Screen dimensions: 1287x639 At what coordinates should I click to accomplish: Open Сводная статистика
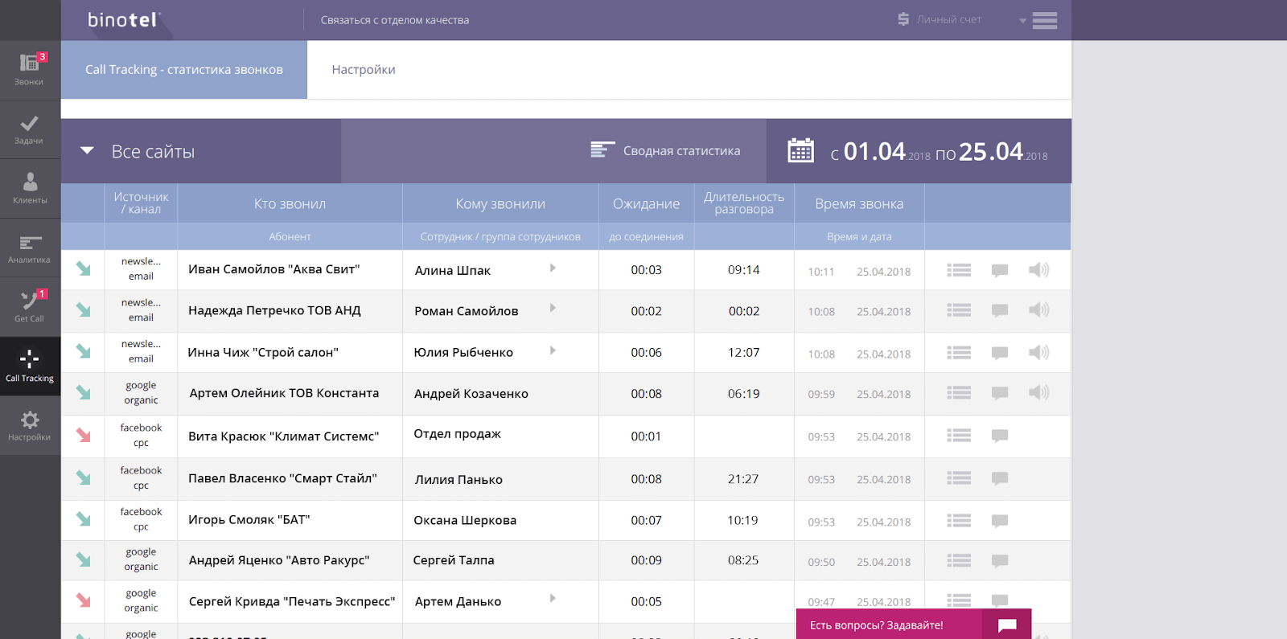[665, 150]
